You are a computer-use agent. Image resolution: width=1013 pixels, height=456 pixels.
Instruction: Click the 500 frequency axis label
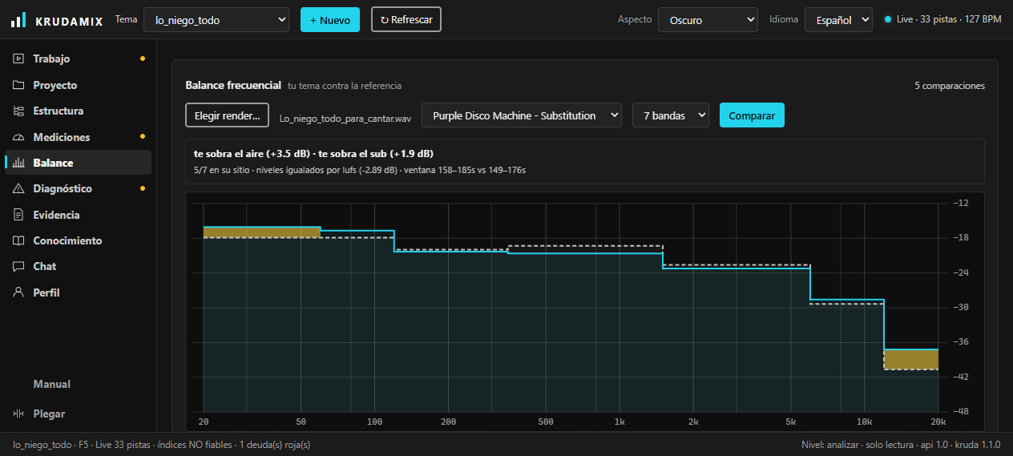pyautogui.click(x=546, y=422)
